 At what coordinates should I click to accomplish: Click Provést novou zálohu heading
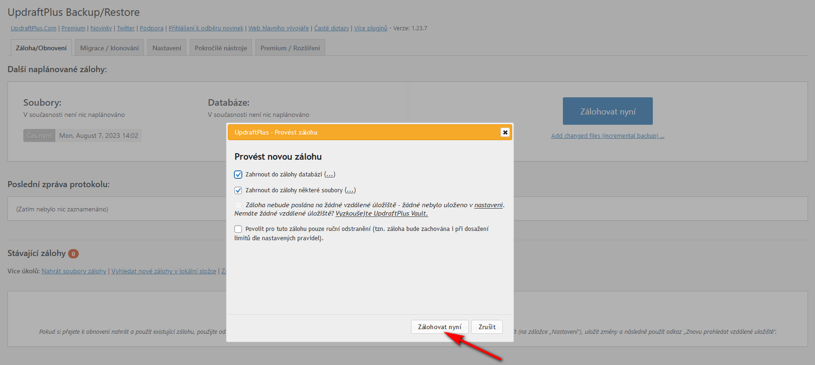tap(278, 157)
